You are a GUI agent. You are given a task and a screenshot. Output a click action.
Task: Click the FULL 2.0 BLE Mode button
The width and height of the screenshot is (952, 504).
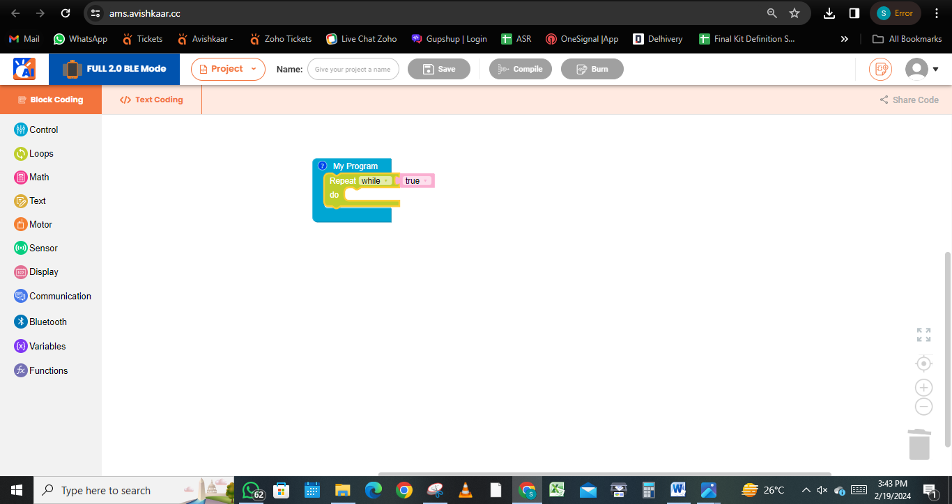(x=114, y=69)
